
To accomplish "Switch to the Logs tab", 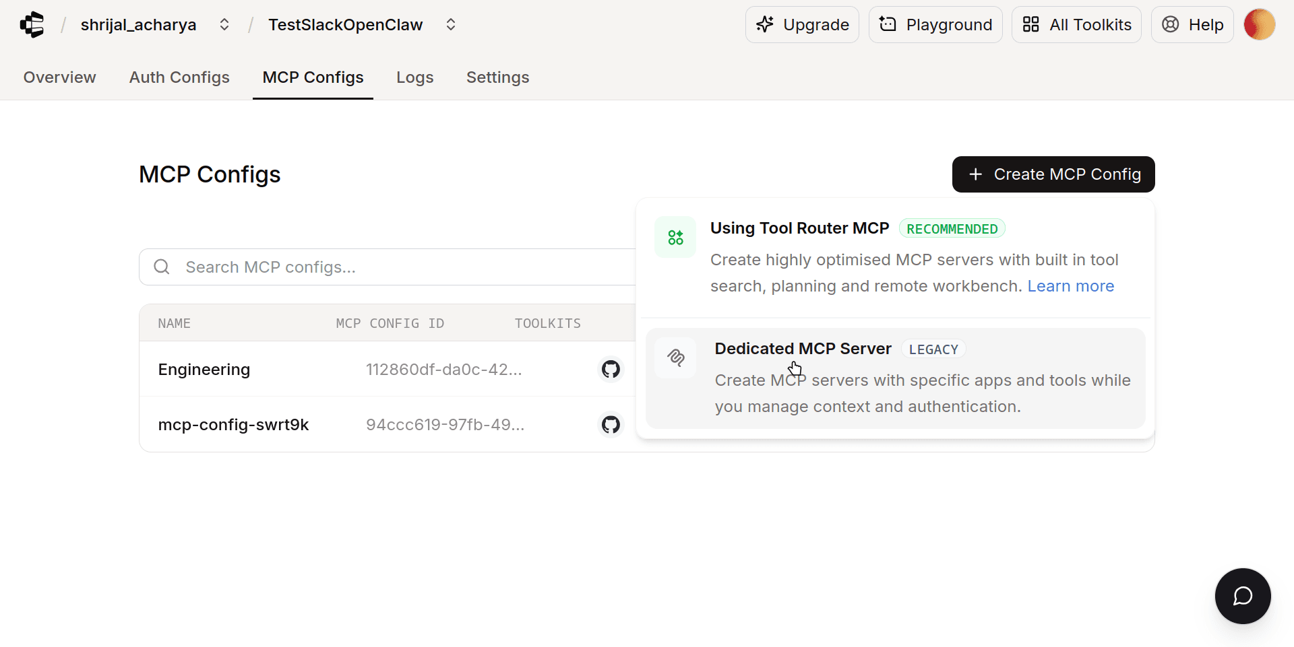I will [415, 77].
